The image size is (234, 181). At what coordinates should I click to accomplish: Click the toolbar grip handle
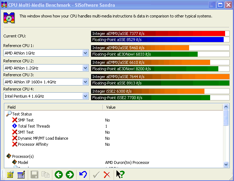[x=2, y=175]
